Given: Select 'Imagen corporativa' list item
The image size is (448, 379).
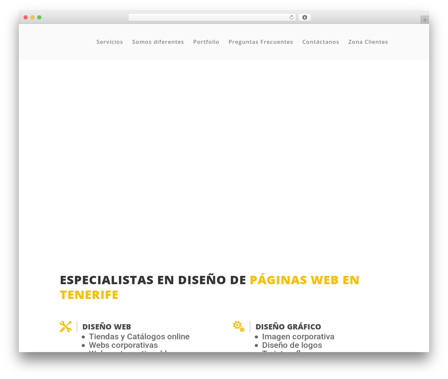Looking at the screenshot, I should (298, 337).
